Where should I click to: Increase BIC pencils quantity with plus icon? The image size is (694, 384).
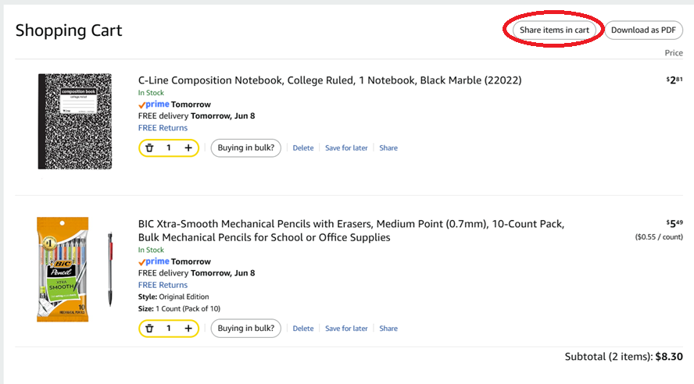[188, 329]
